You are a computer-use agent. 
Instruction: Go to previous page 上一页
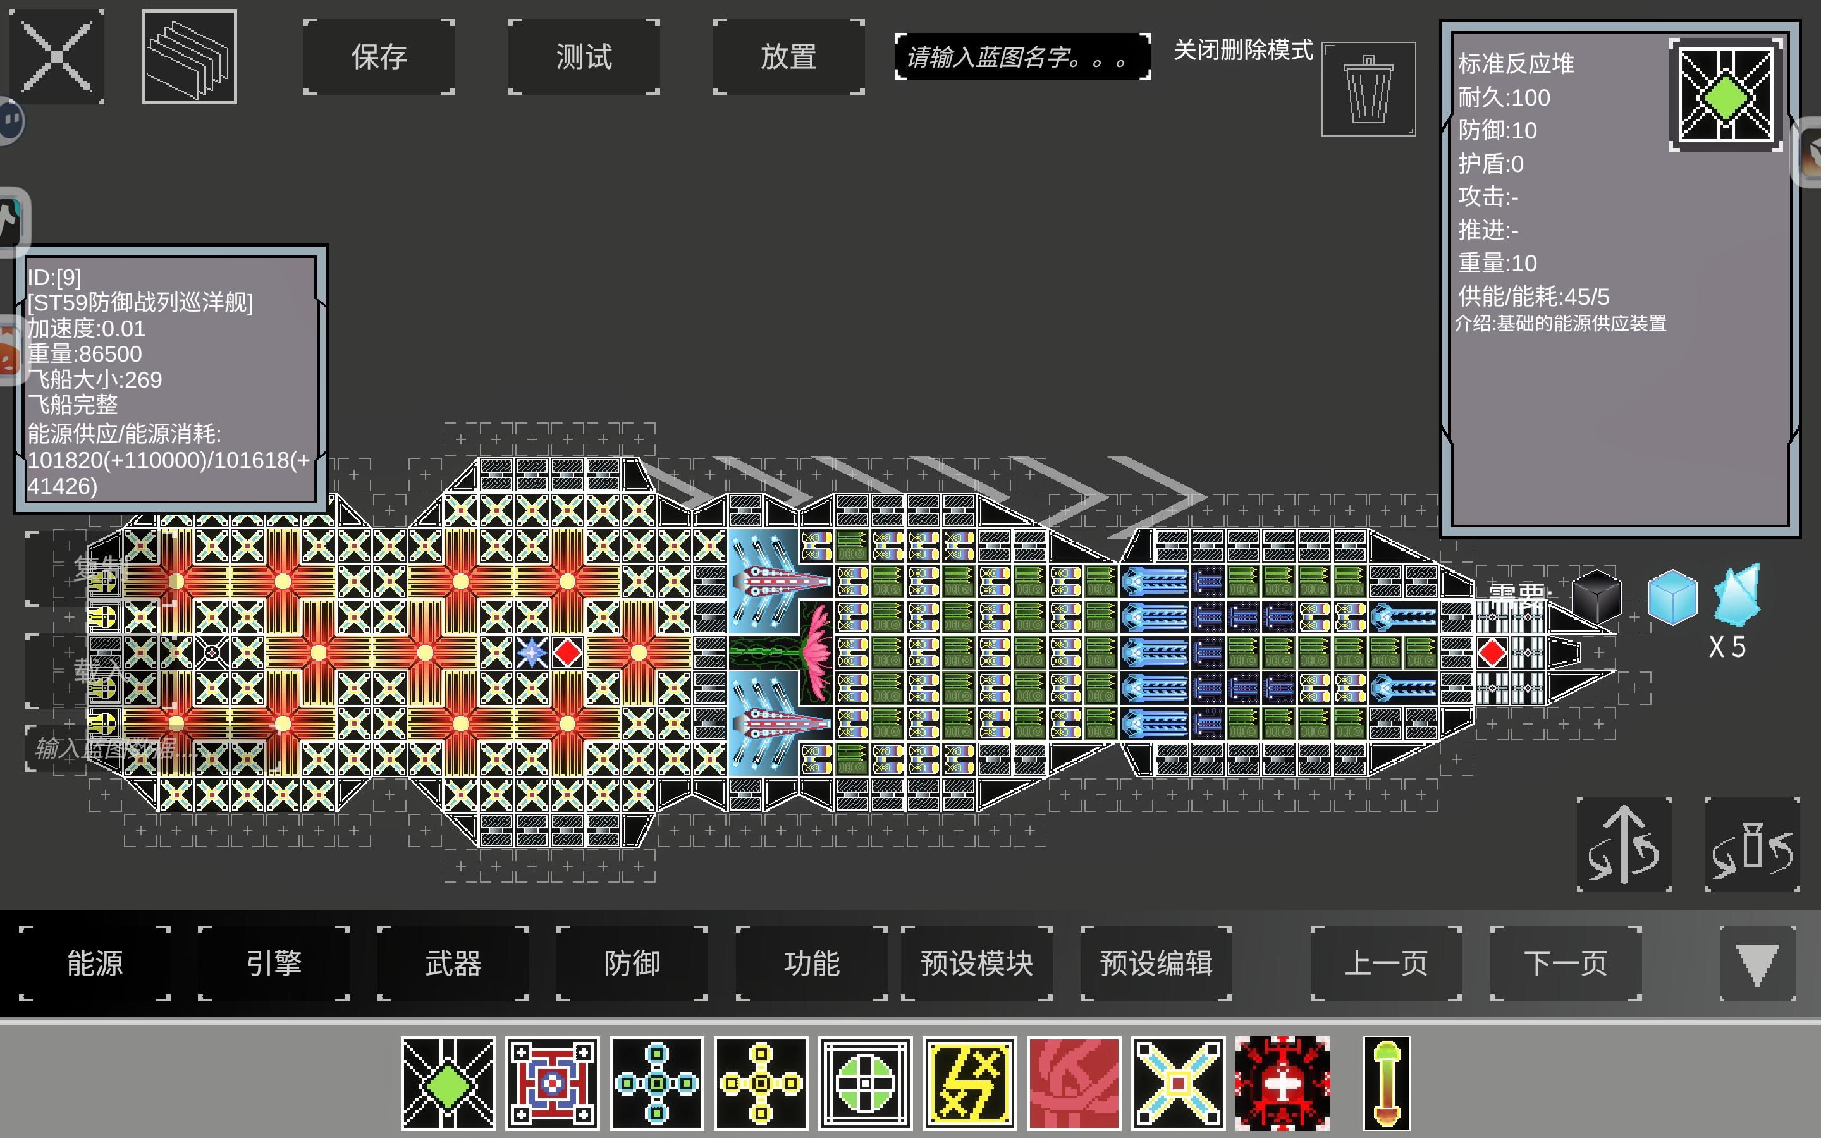1386,964
